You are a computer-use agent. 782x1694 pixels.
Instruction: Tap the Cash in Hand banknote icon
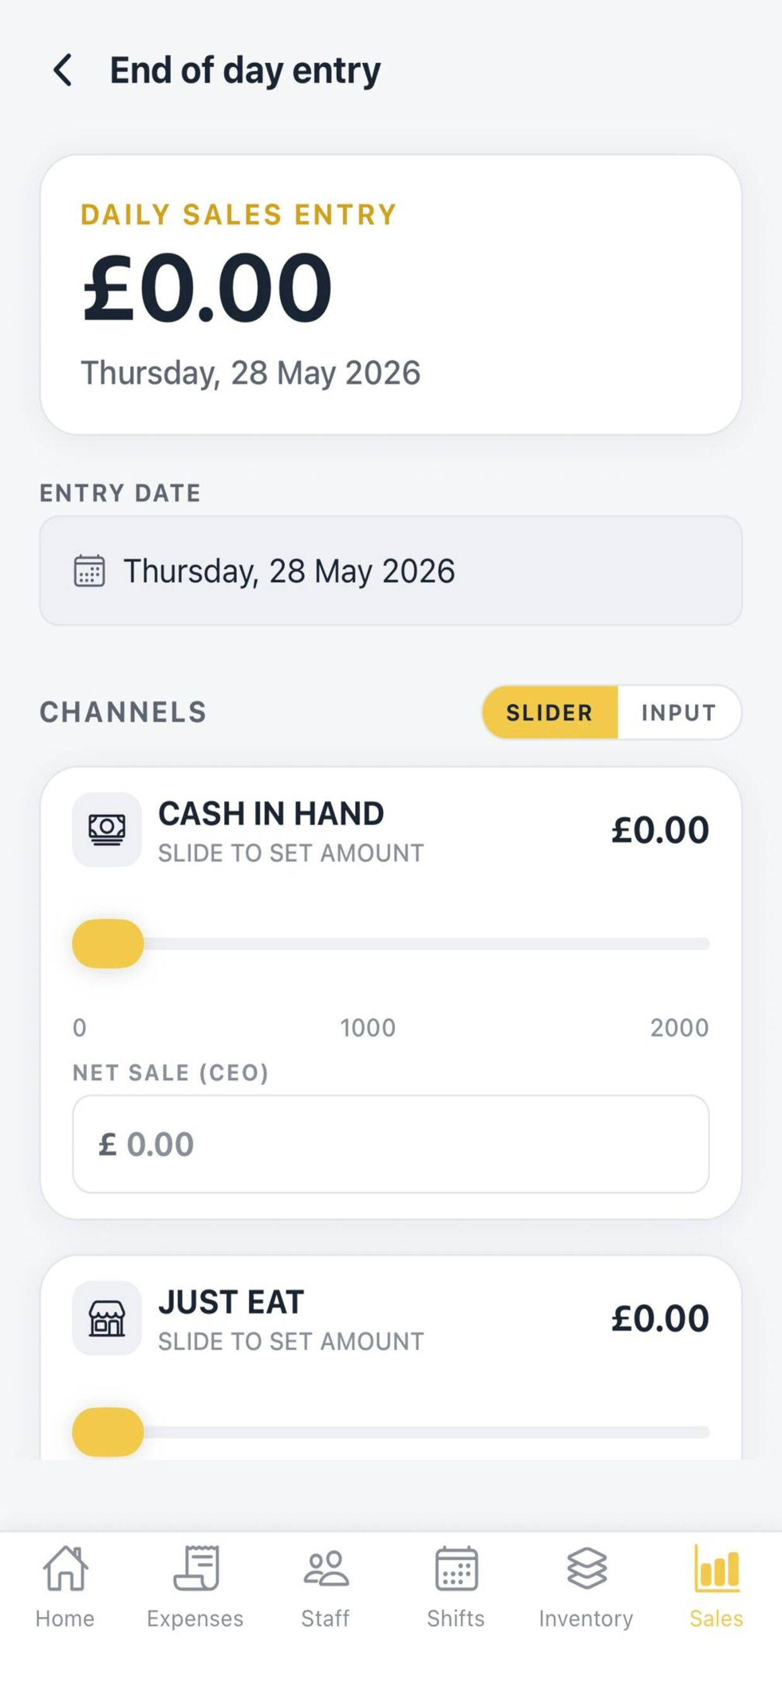pos(107,829)
